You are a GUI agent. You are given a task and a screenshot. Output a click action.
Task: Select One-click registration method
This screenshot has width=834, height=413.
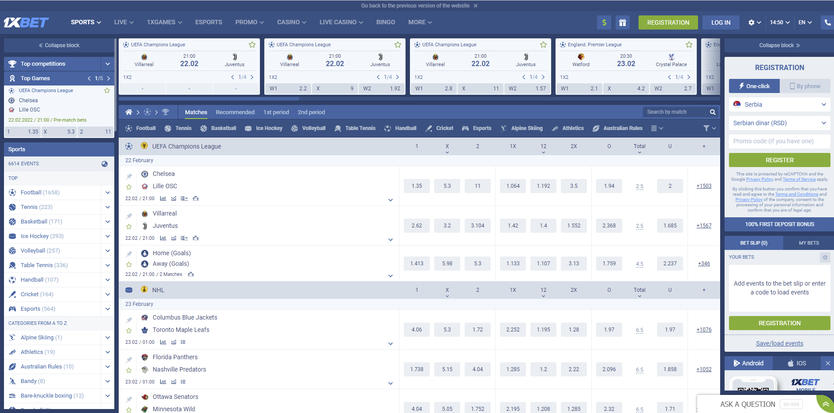tap(754, 86)
